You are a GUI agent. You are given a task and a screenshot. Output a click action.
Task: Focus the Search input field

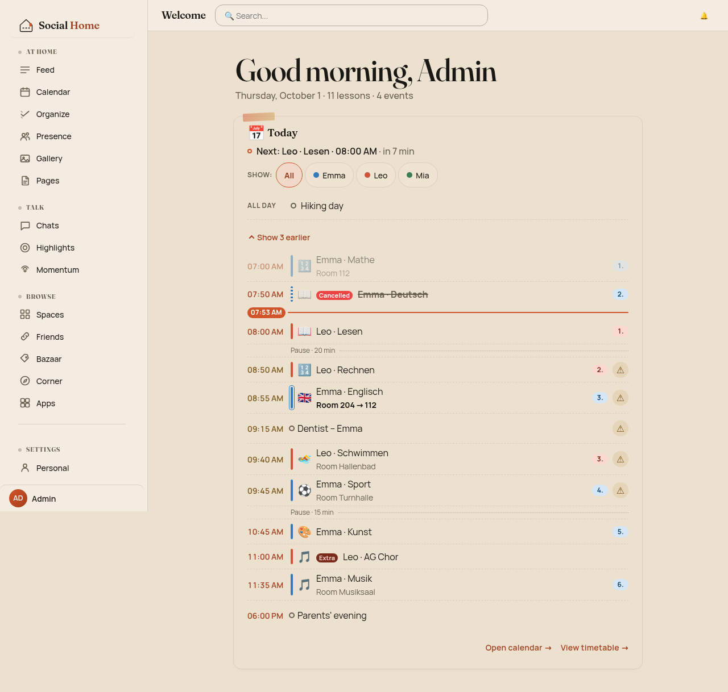click(351, 16)
